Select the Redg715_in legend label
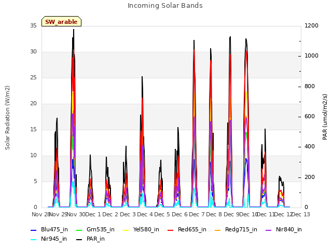This screenshot has width=332, height=249. pos(241,229)
